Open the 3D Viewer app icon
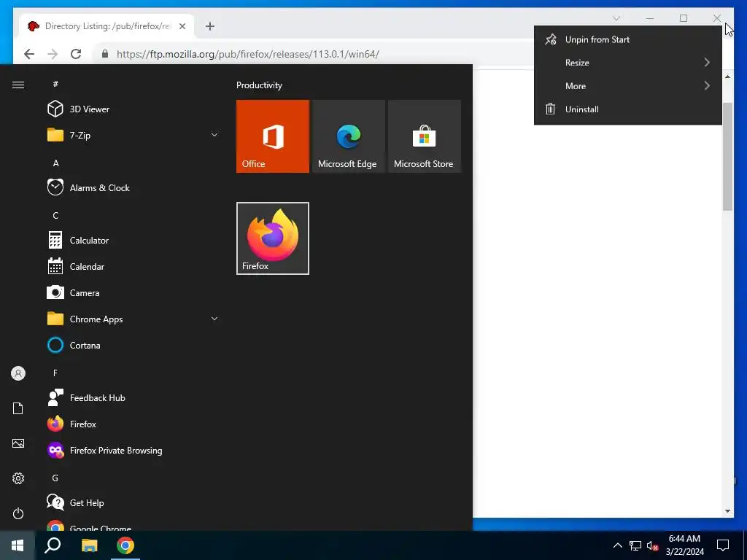Screen dimensions: 747x560 point(55,109)
